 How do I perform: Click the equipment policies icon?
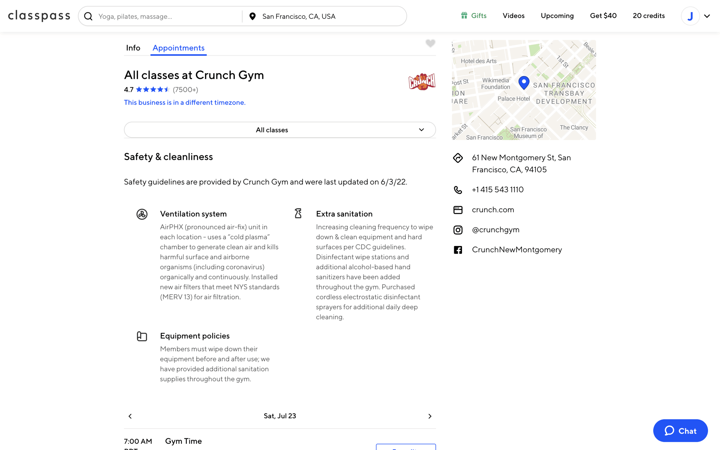(142, 336)
